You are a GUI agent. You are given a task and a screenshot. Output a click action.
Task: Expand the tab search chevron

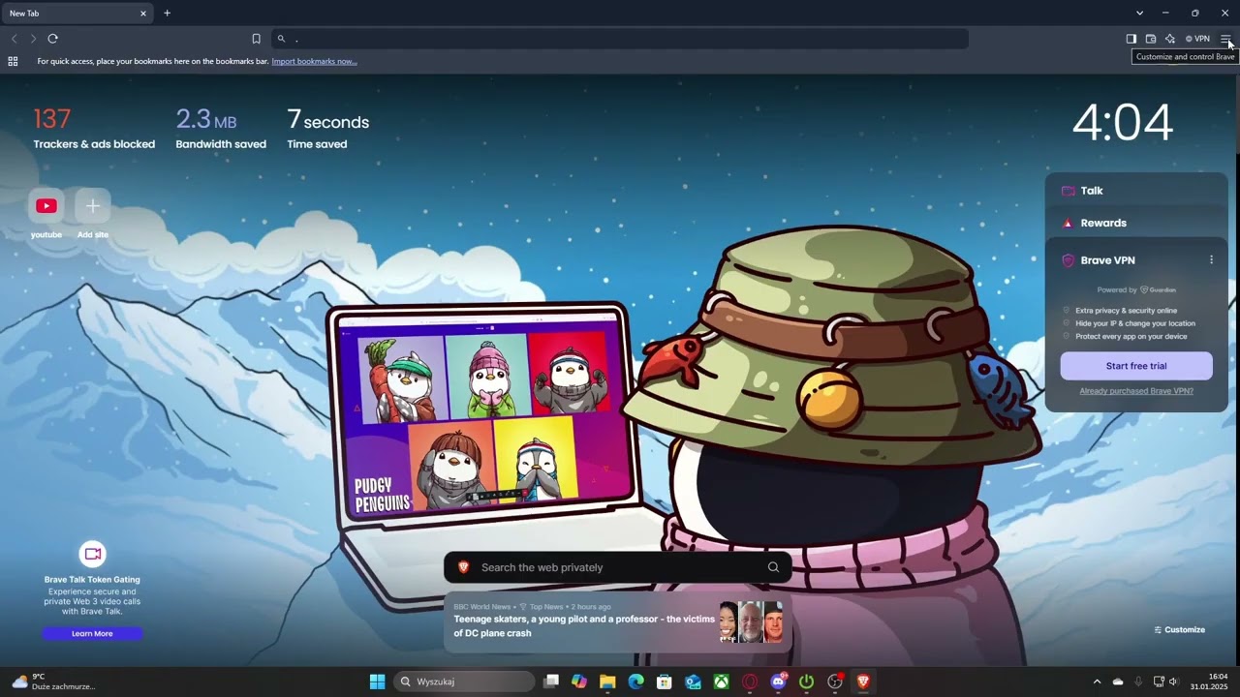coord(1139,14)
